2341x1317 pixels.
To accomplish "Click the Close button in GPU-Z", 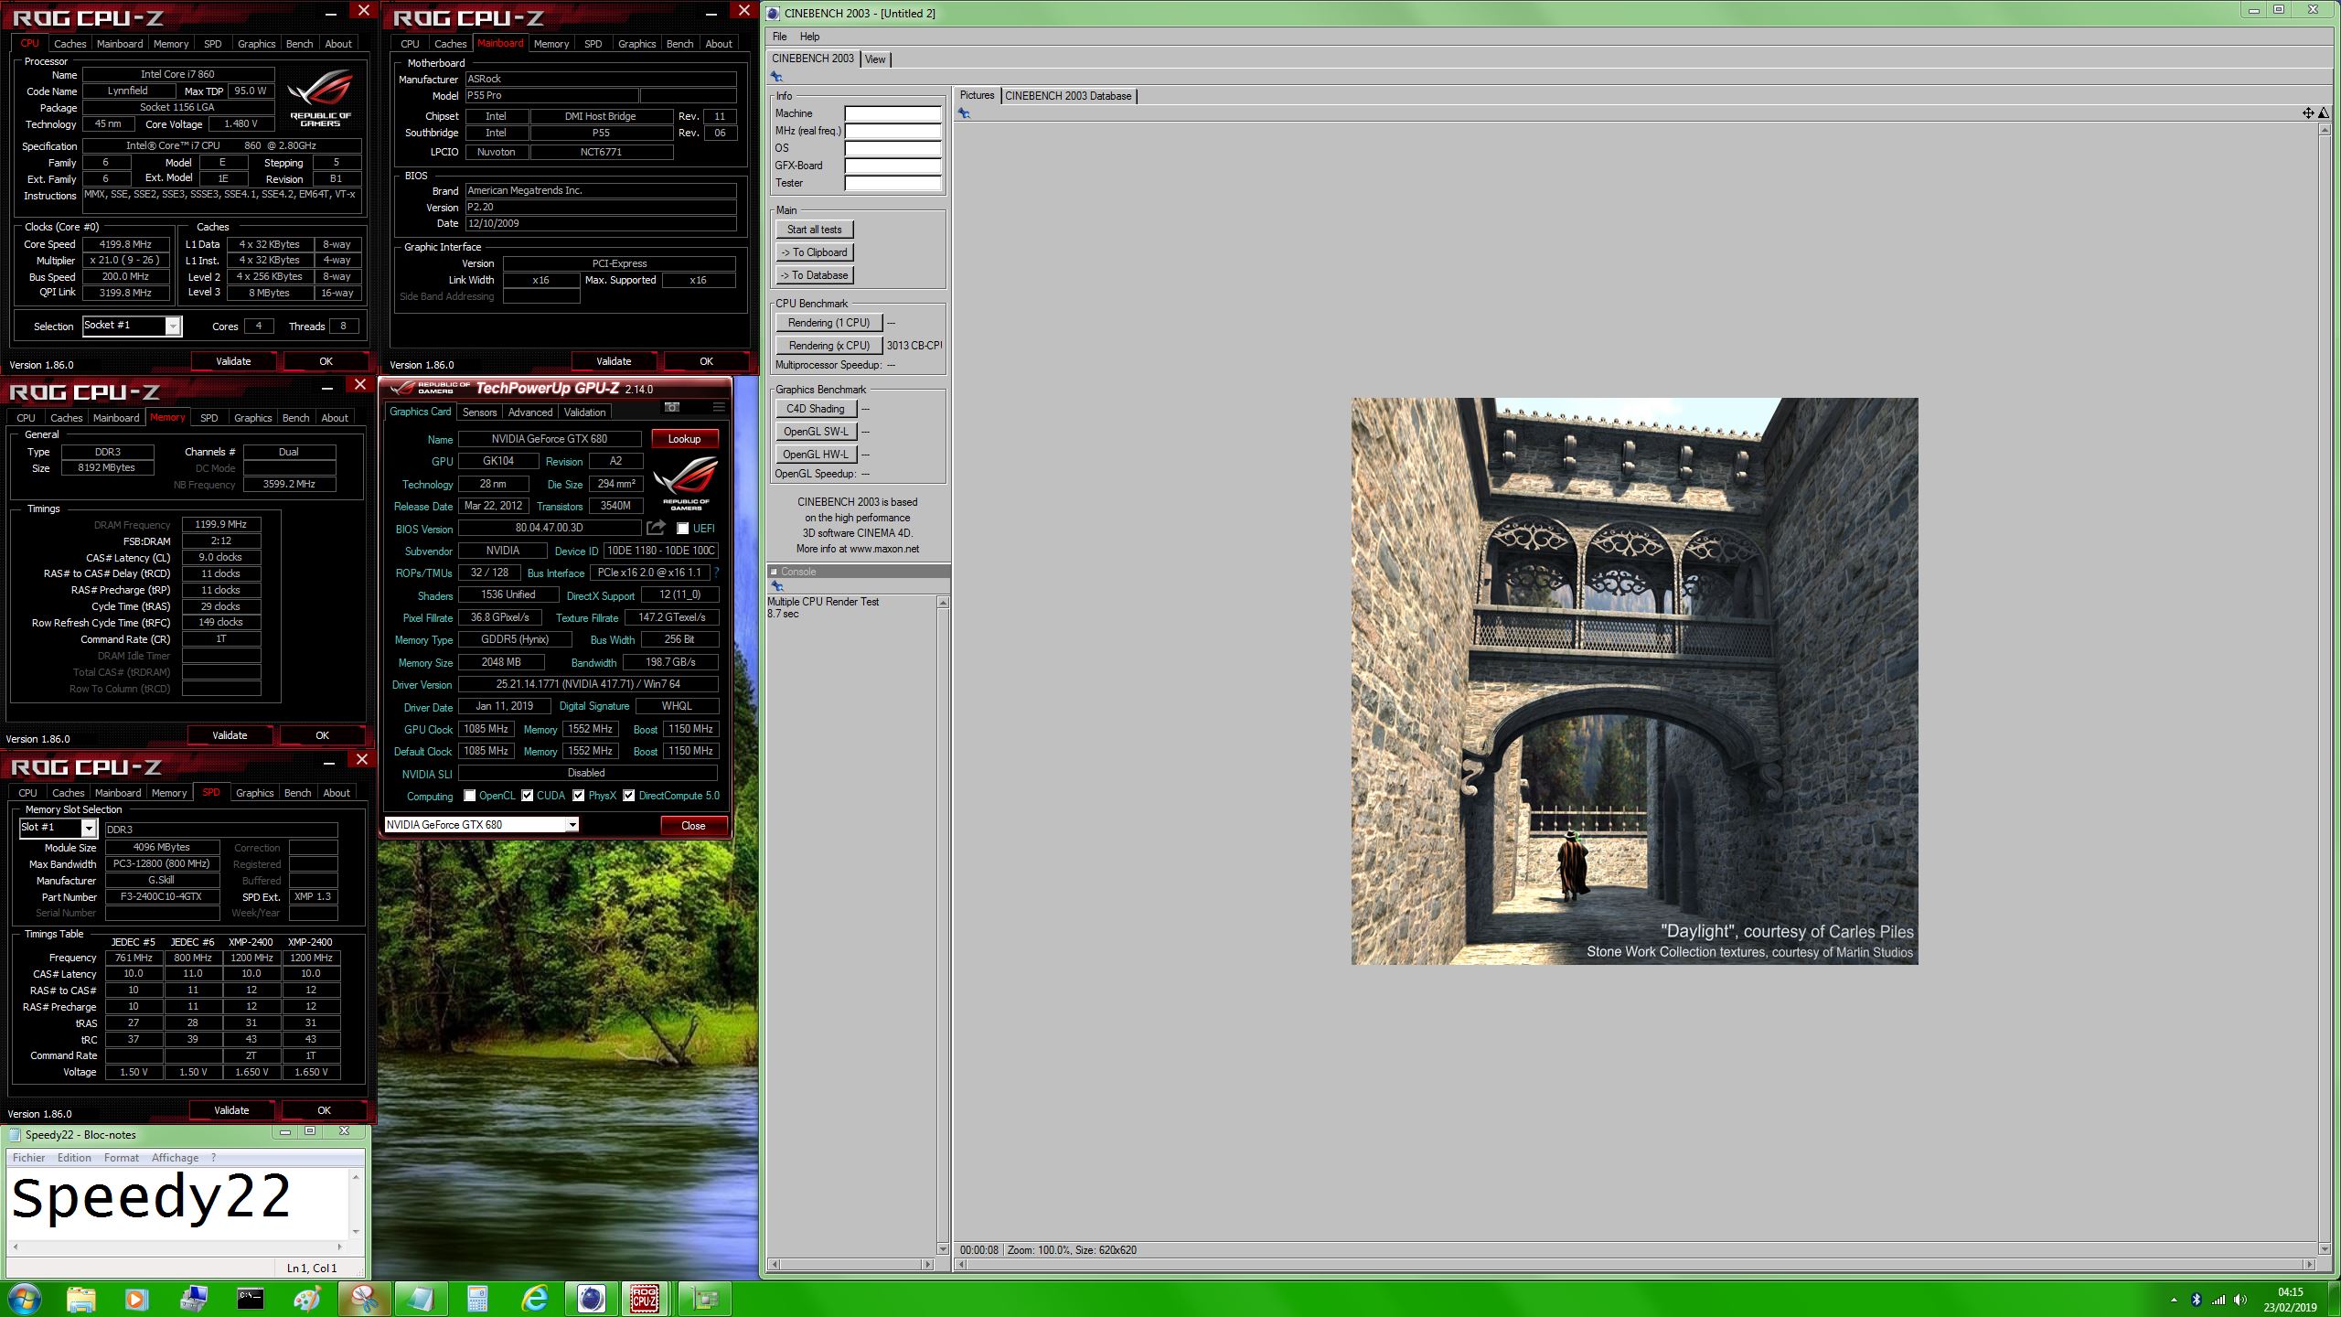I will (693, 826).
